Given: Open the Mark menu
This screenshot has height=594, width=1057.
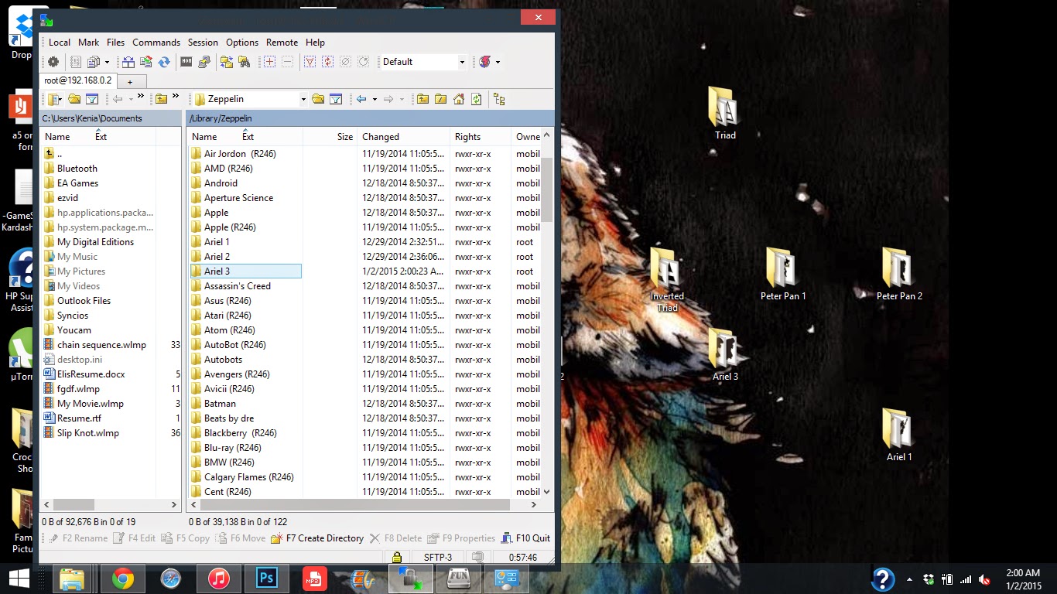Looking at the screenshot, I should 89,43.
